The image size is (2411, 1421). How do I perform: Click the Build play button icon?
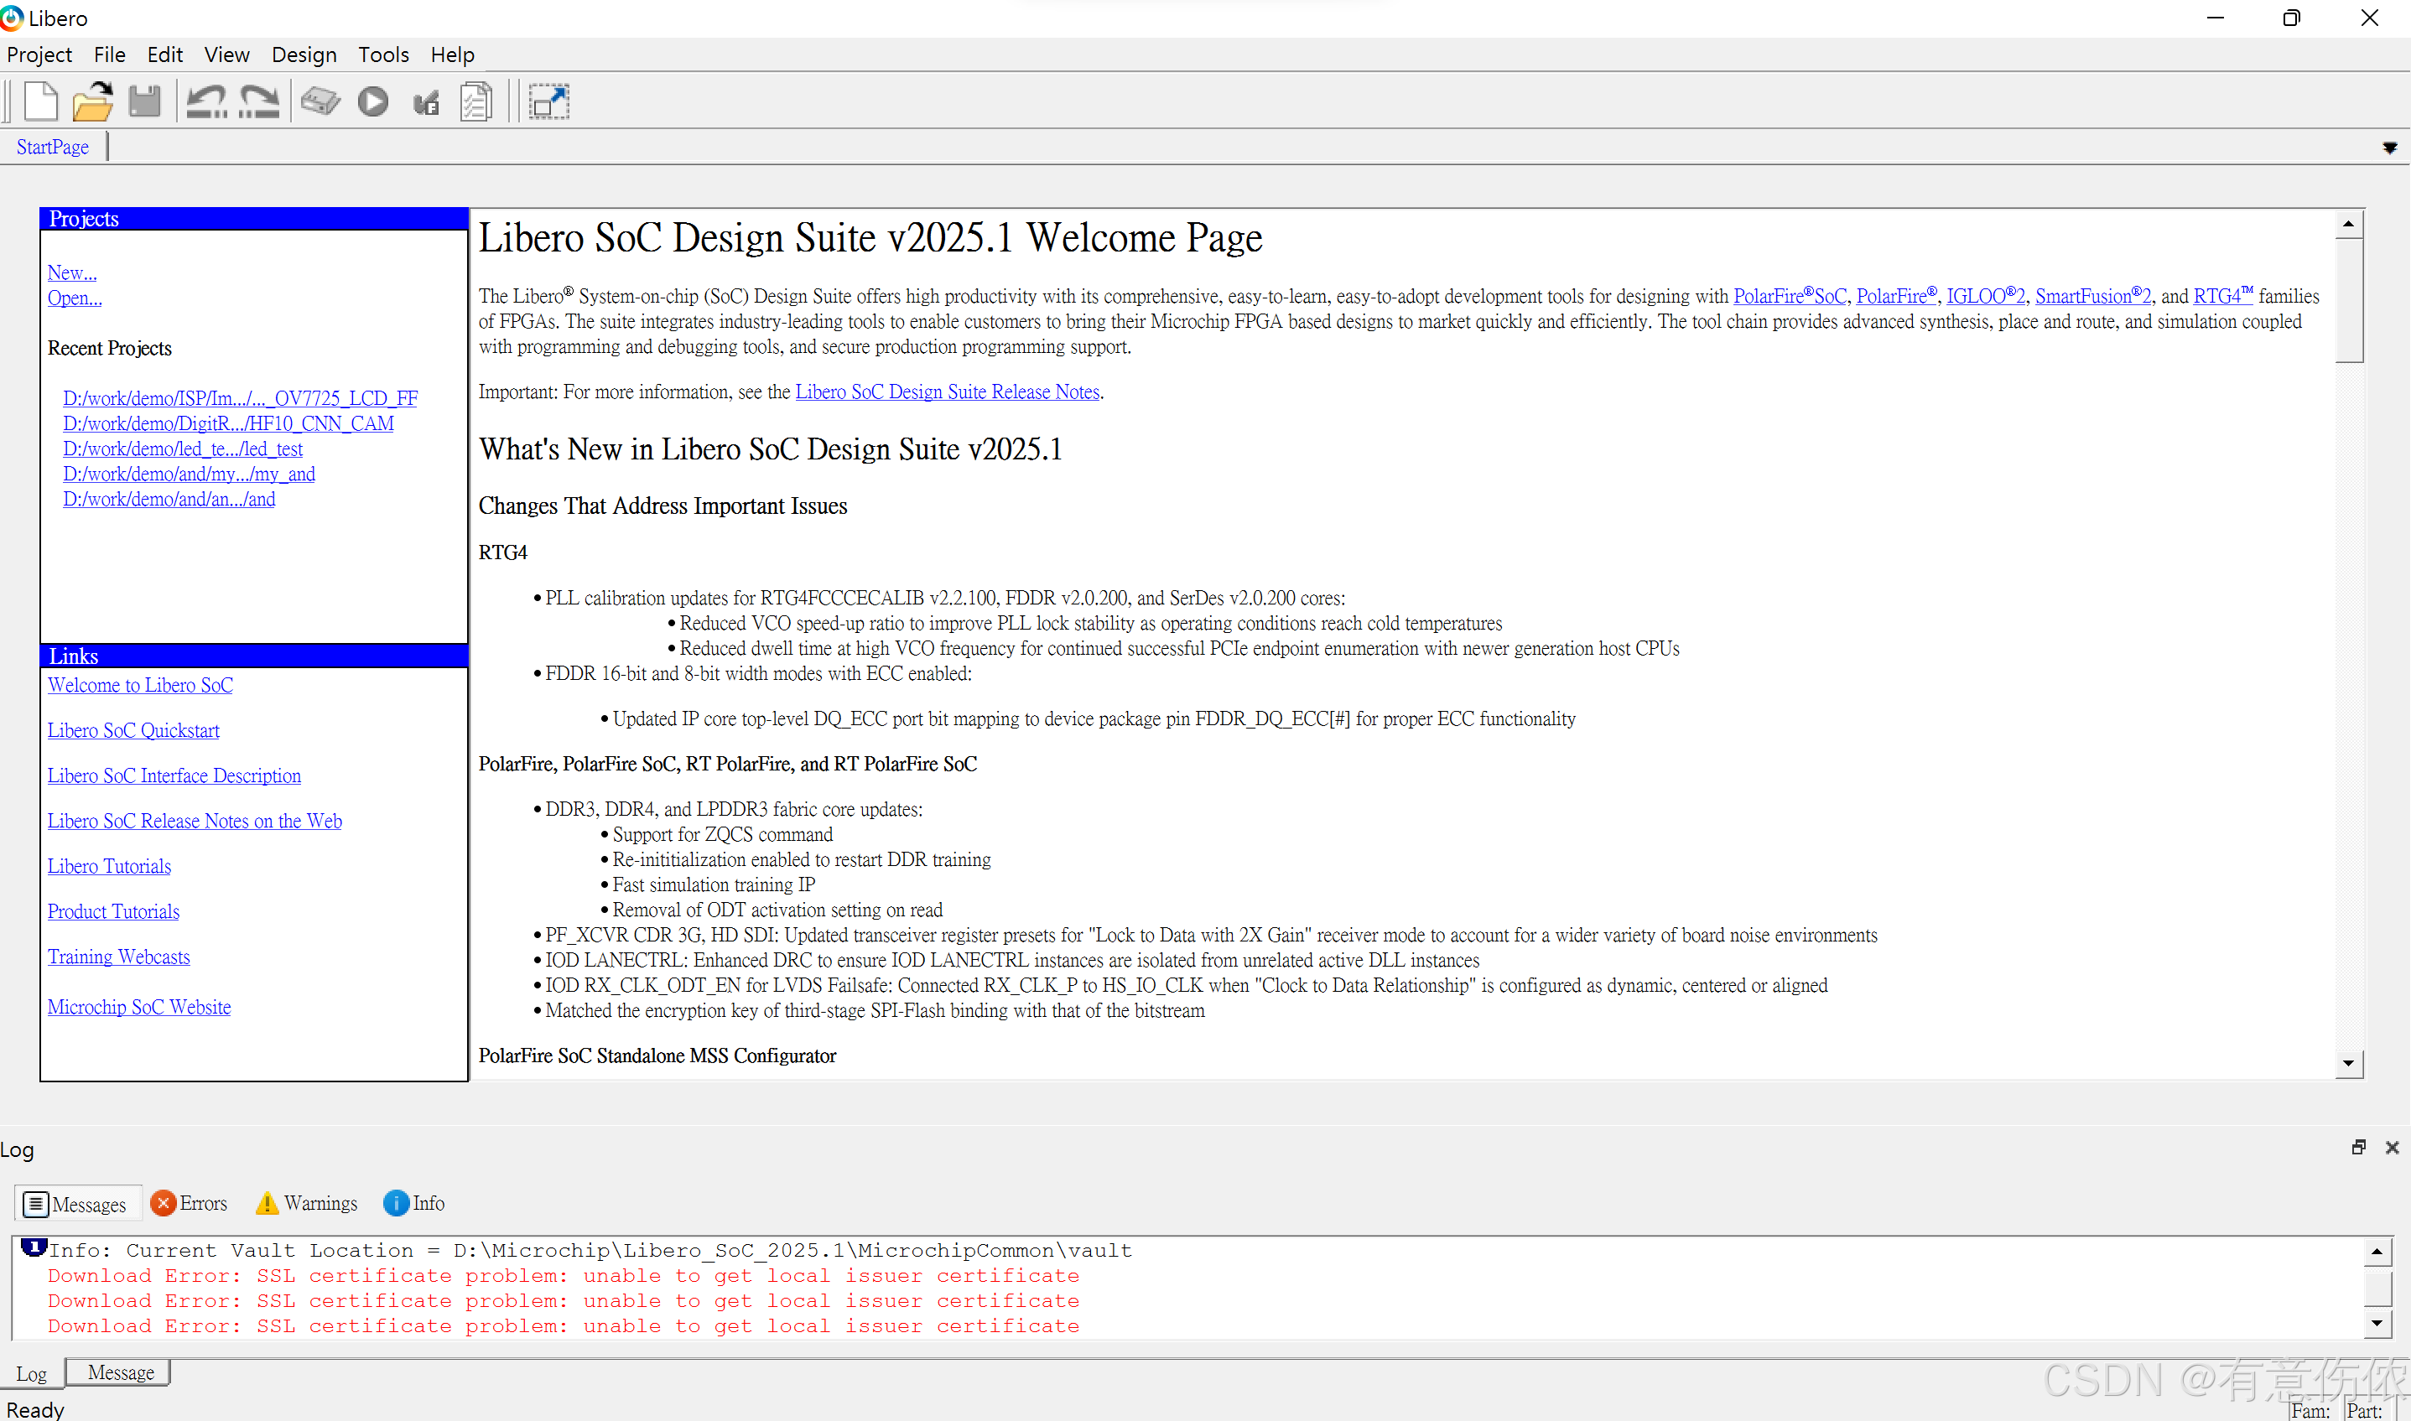tap(372, 101)
